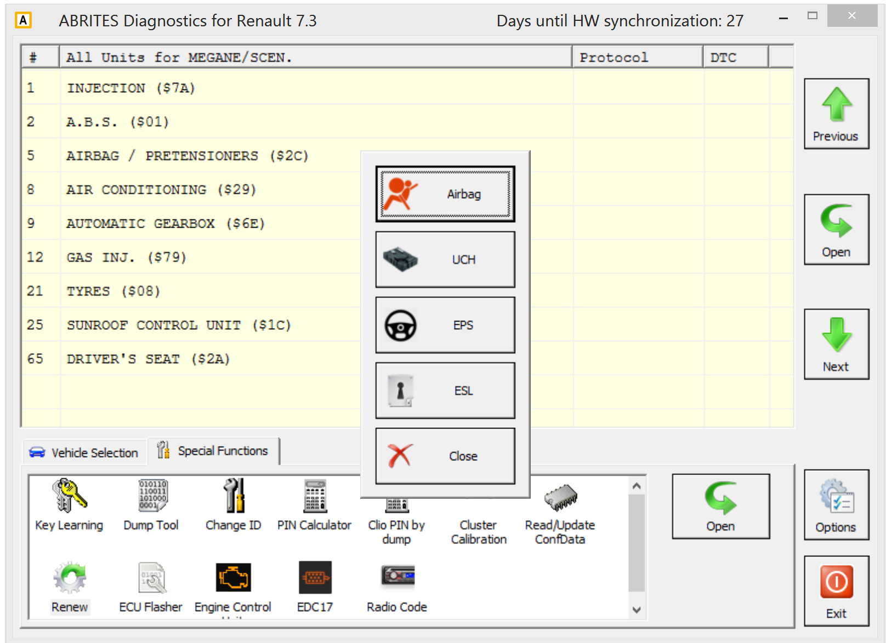Open Cluster Calibration function
This screenshot has height=643, width=886.
(479, 532)
